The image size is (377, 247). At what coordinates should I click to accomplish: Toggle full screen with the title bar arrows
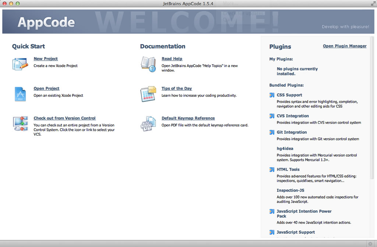373,4
